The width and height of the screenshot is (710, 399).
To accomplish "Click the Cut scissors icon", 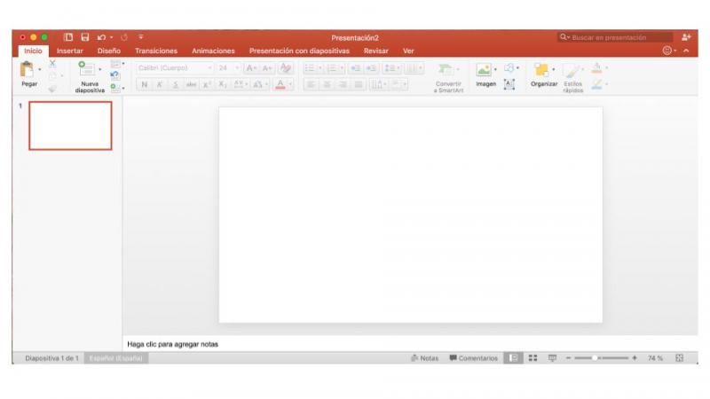I will [52, 64].
